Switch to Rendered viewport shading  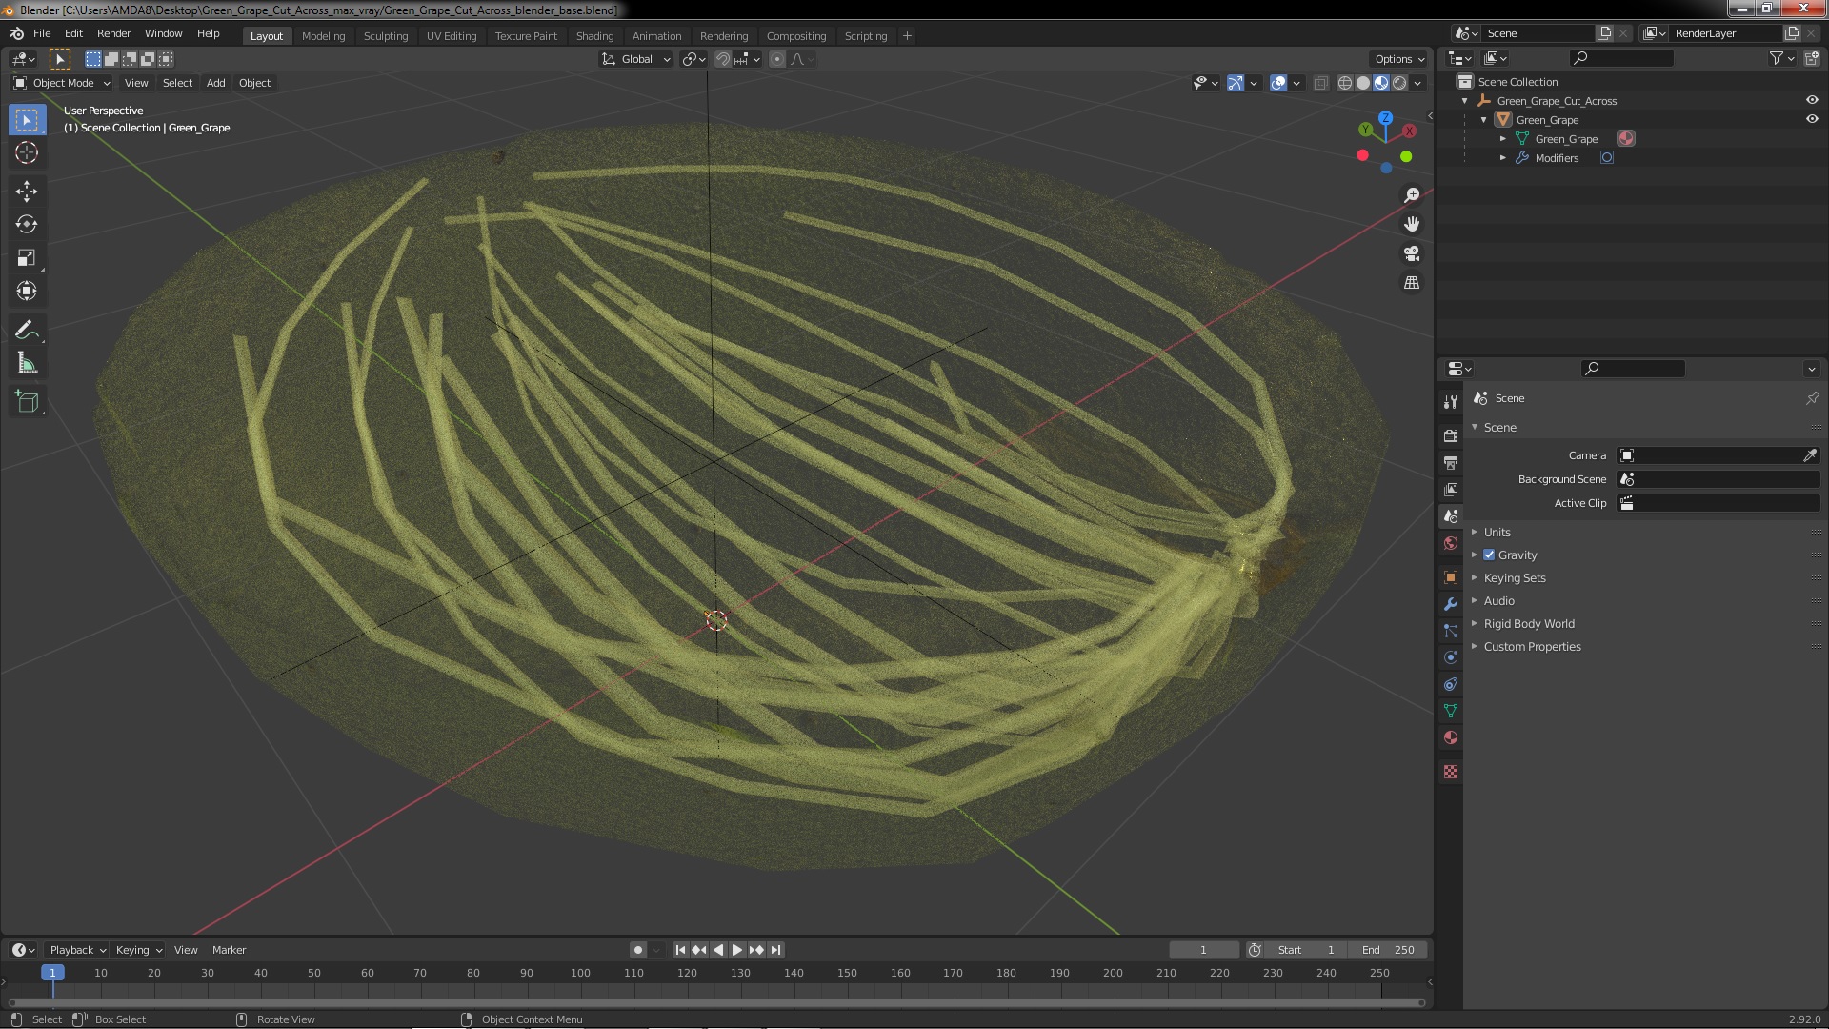click(x=1399, y=83)
